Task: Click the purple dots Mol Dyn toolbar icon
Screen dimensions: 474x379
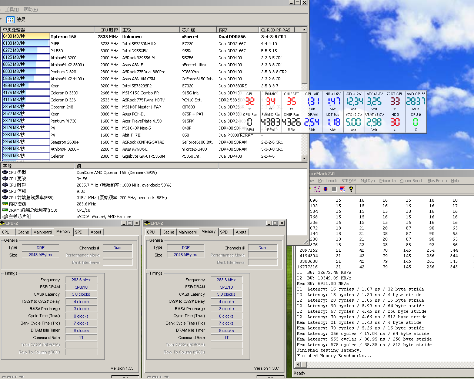Action: [317, 189]
